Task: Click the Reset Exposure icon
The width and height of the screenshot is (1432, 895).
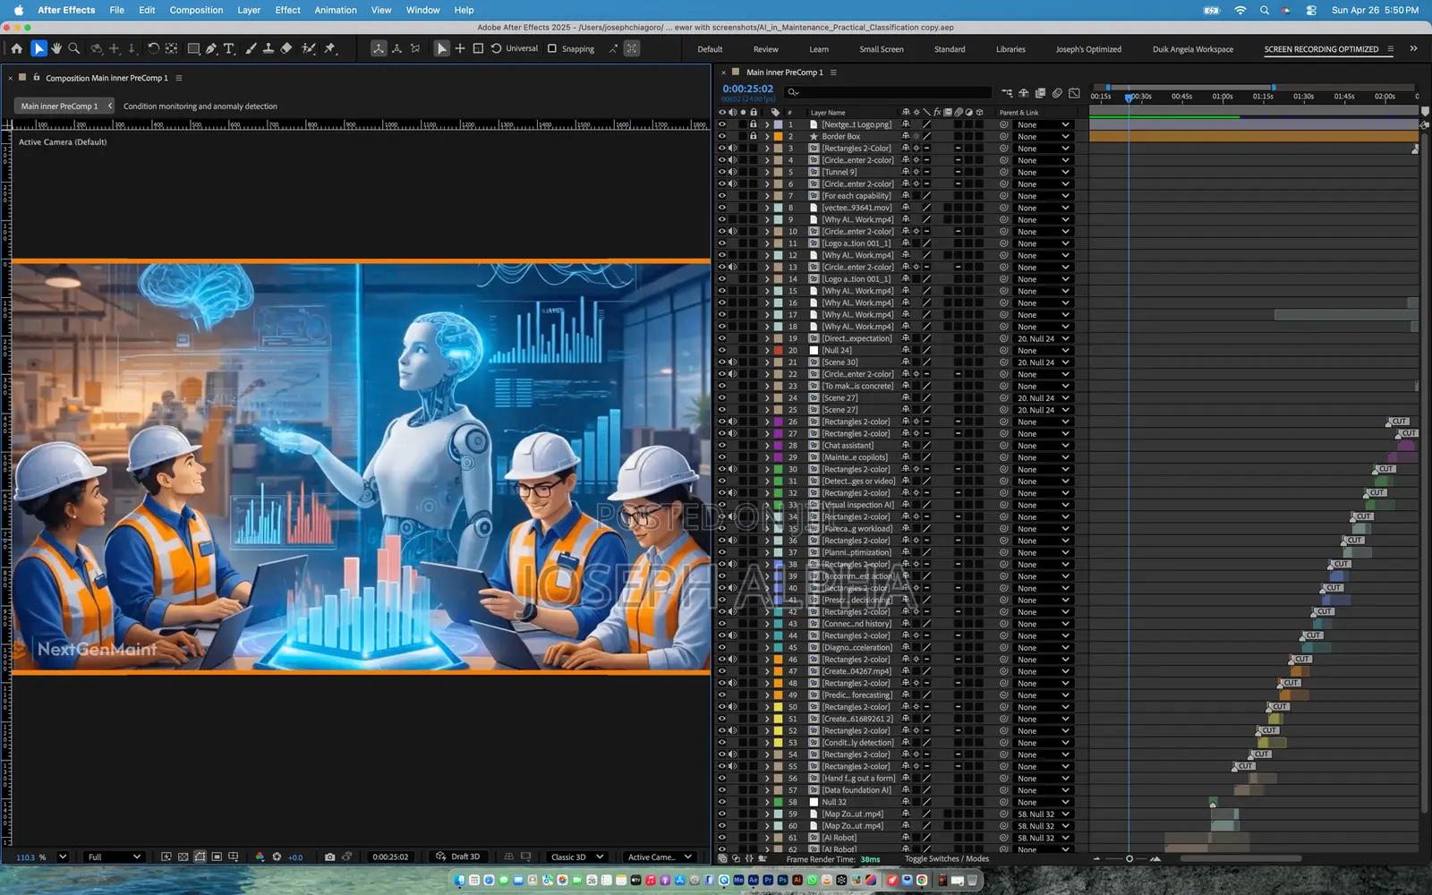Action: [277, 857]
